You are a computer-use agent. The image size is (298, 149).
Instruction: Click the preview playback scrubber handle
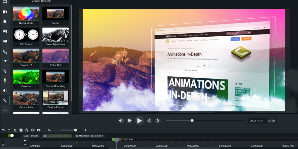192,121
